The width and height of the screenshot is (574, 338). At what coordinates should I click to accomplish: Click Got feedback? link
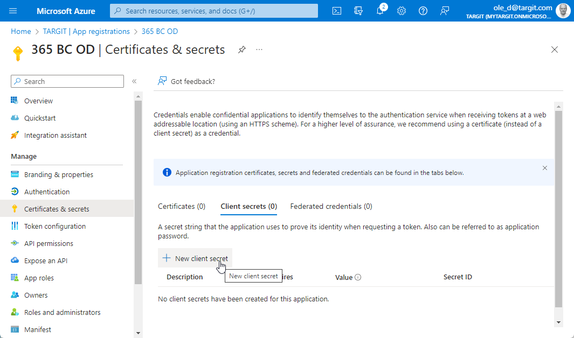(186, 81)
